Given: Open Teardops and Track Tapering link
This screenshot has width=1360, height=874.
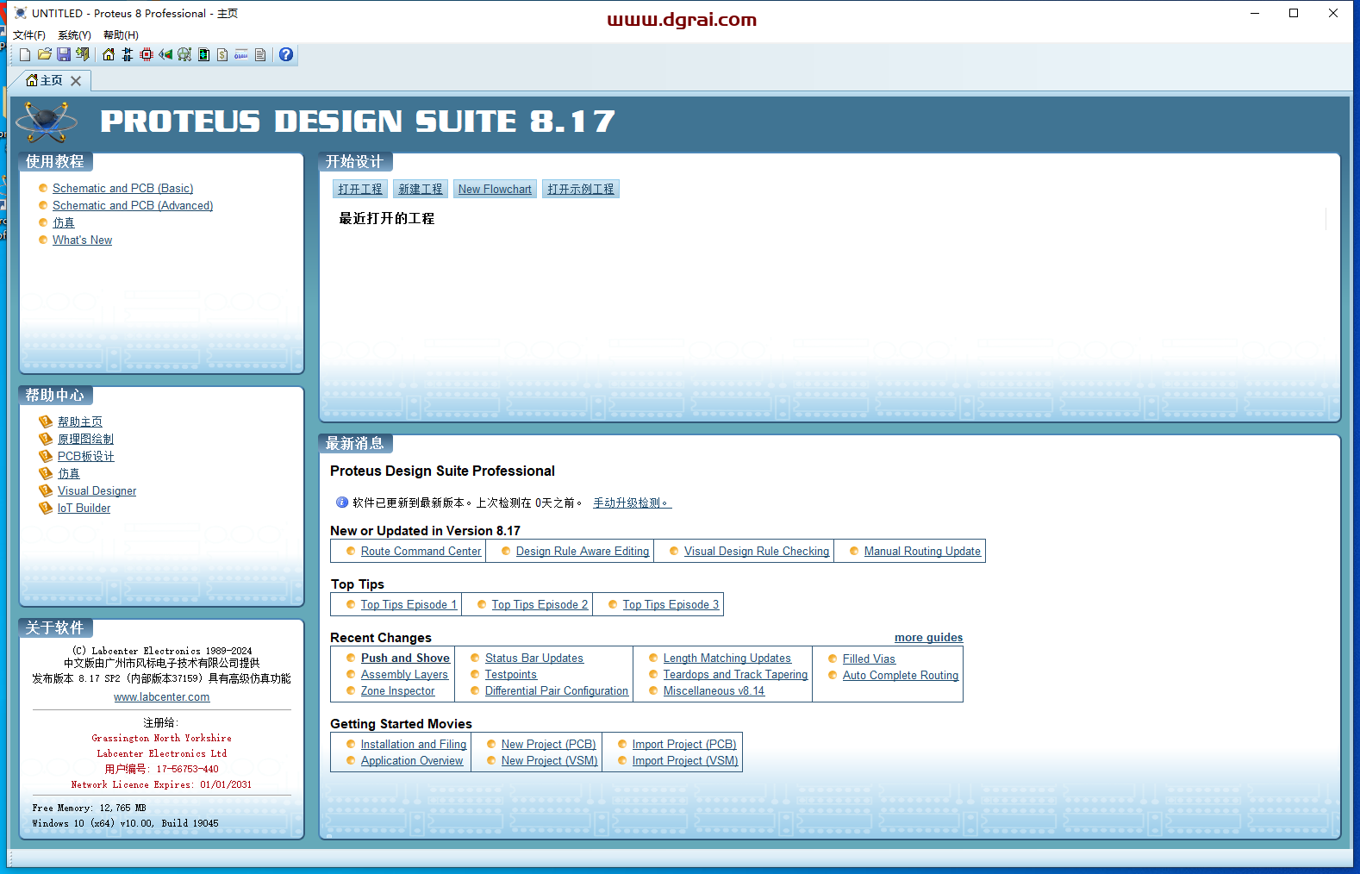Looking at the screenshot, I should pos(735,675).
